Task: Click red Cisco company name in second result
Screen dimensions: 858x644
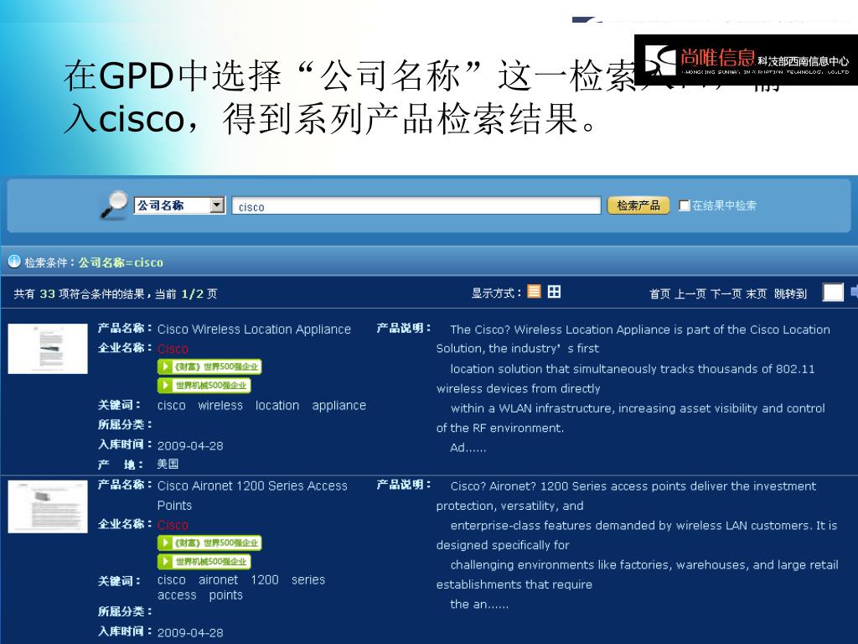Action: pyautogui.click(x=173, y=525)
